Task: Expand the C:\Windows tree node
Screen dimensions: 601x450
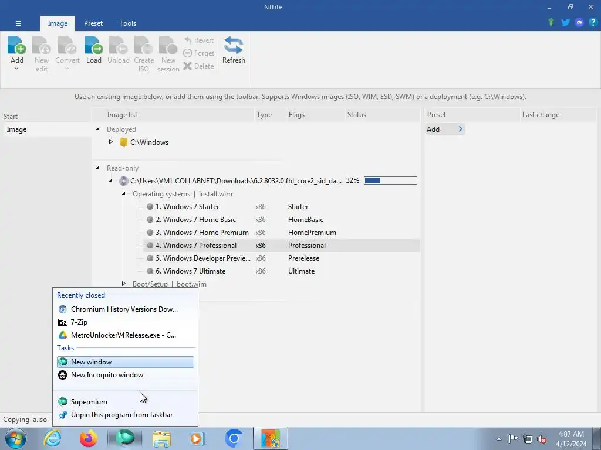Action: coord(111,142)
